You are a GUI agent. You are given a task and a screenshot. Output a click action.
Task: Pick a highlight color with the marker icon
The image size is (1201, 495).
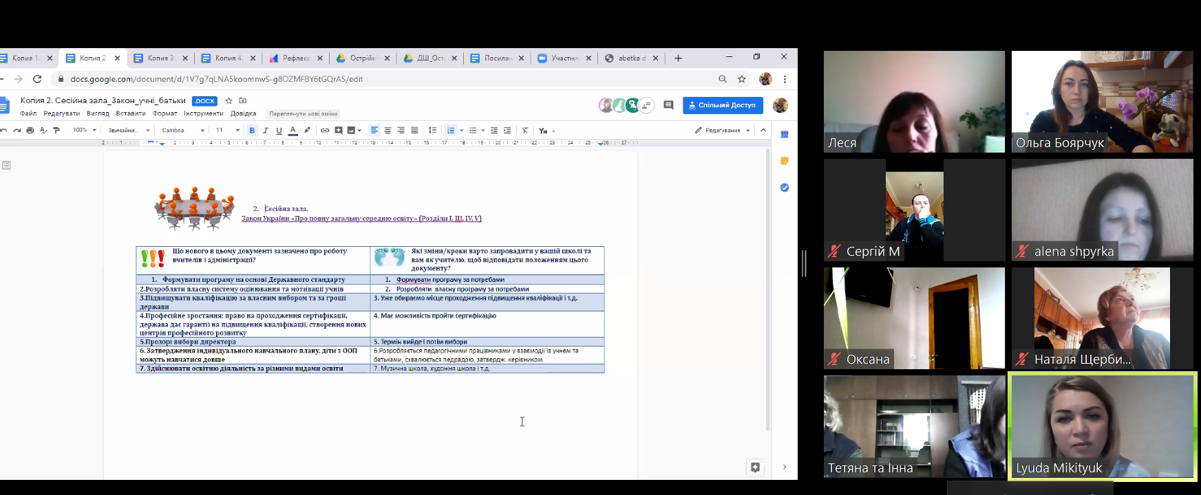(307, 130)
